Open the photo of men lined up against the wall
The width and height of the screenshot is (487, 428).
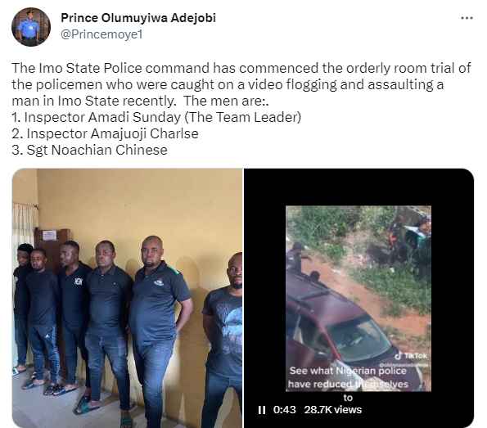tap(128, 298)
